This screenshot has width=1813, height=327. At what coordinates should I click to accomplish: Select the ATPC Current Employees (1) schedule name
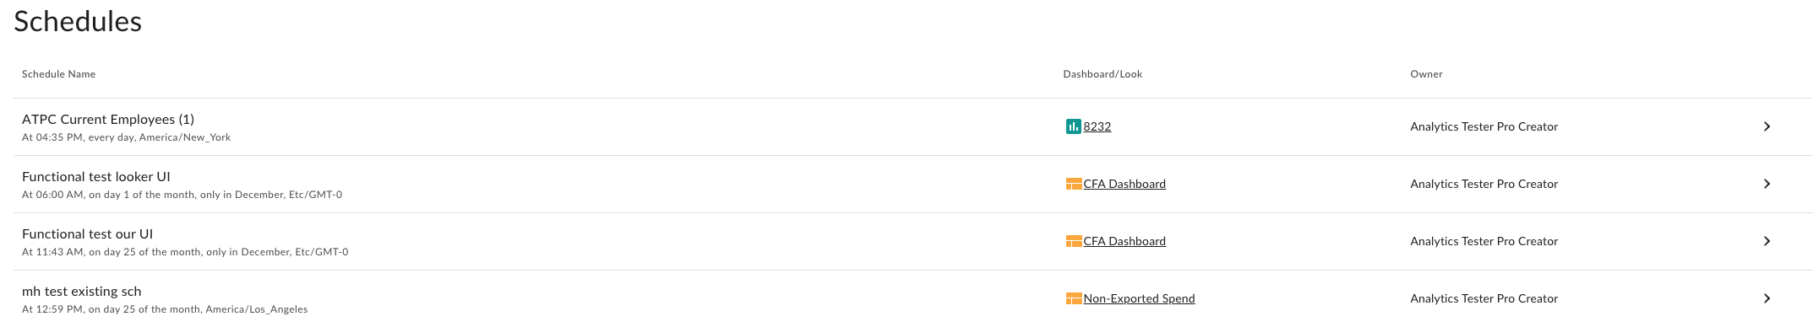tap(108, 120)
